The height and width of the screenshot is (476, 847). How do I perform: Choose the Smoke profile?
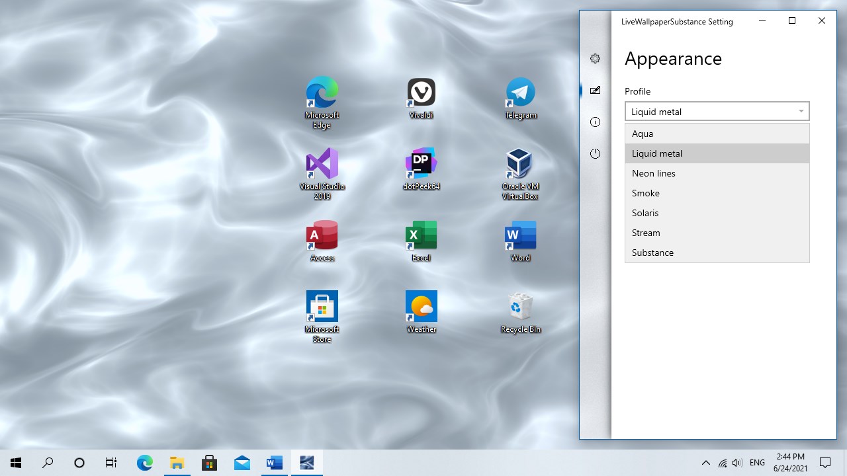[717, 193]
